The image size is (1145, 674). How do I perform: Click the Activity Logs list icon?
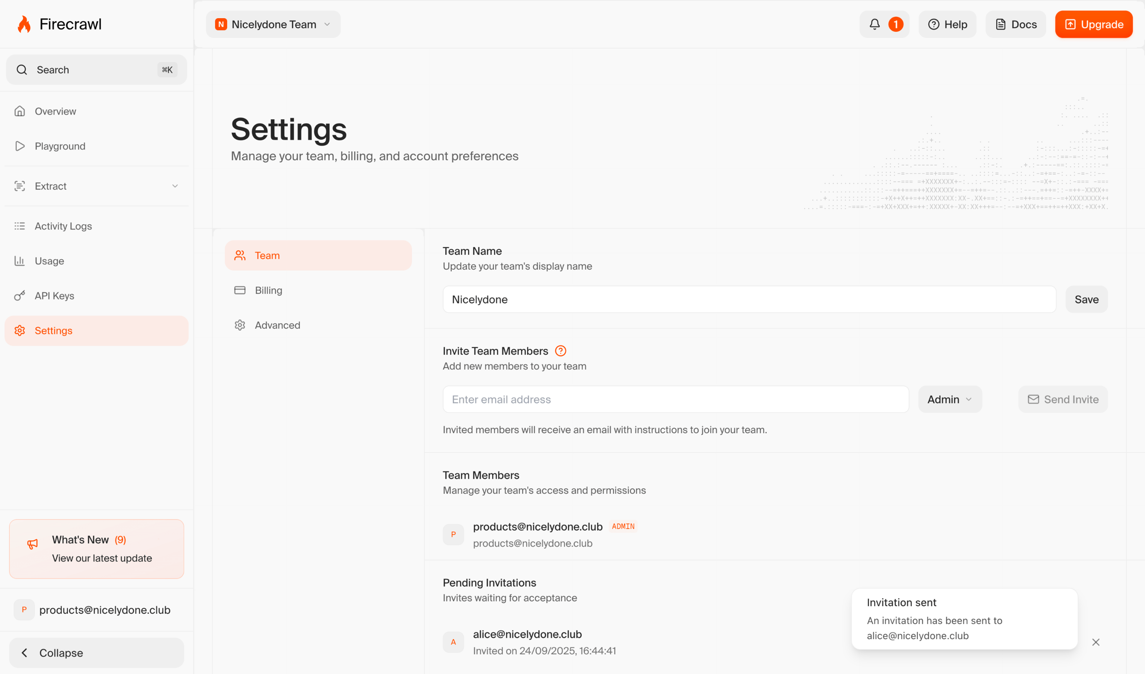point(20,226)
